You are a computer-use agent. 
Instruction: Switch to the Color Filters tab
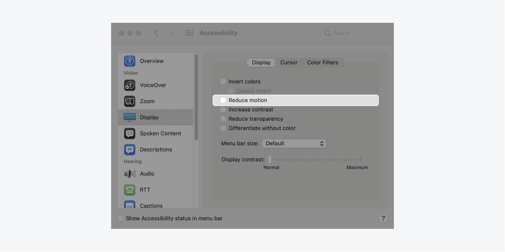click(323, 63)
